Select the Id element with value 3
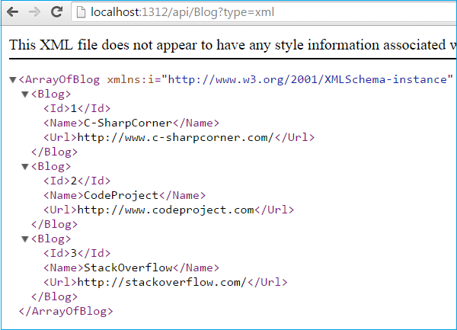The width and height of the screenshot is (457, 330). coord(77,253)
